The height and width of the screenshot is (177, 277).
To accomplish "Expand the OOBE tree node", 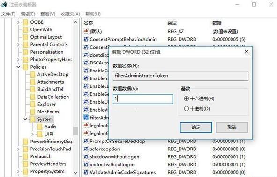I will [18, 22].
